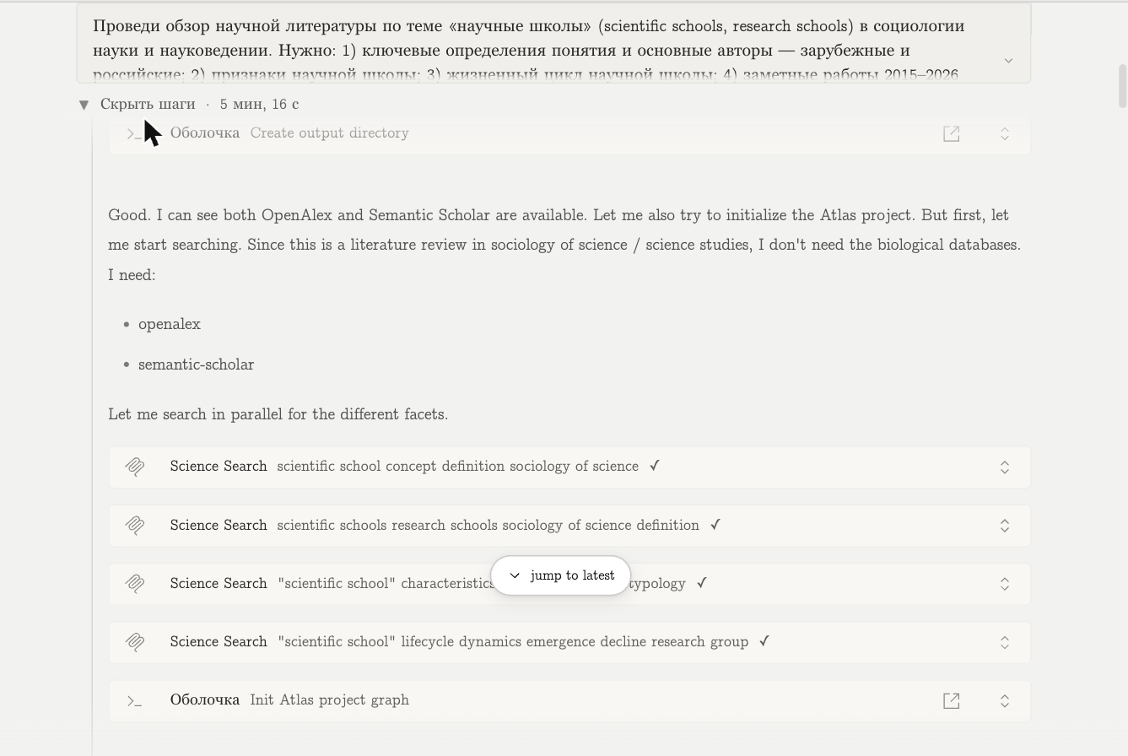Click the Скрыть шаги label
The image size is (1128, 756).
pos(148,104)
